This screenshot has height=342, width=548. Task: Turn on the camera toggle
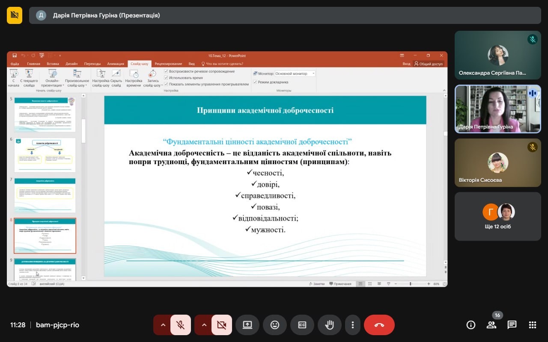pos(222,325)
